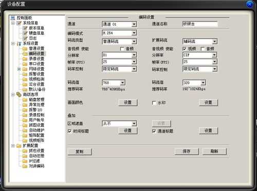
Task: Click the 控制面板 icon atop the tree
Action: click(13, 18)
